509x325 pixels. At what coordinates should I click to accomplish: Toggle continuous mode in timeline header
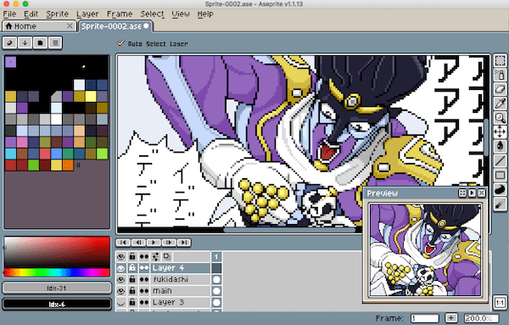coord(144,257)
